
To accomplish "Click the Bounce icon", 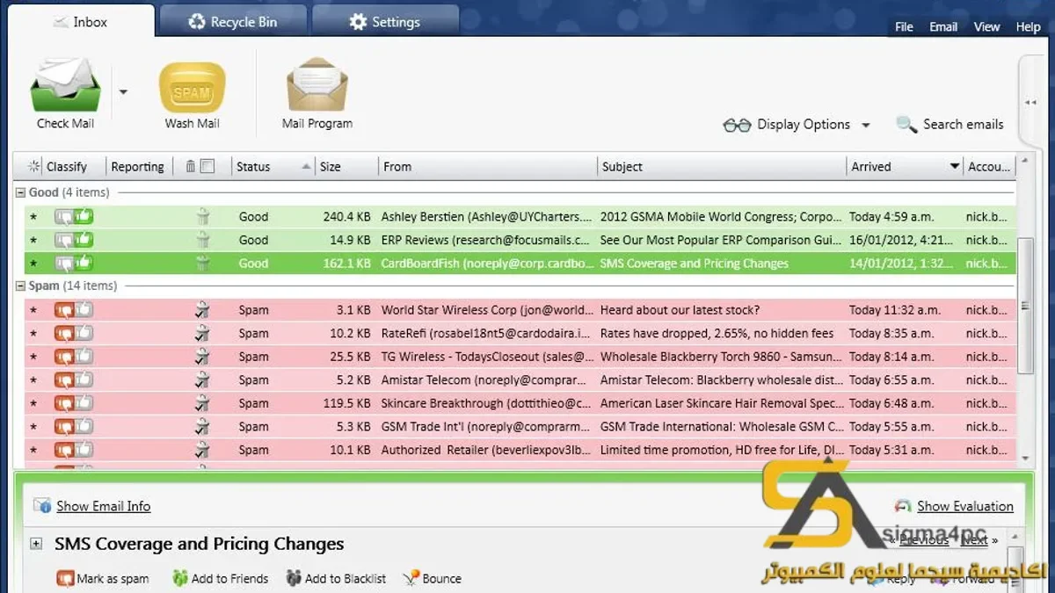I will point(411,578).
